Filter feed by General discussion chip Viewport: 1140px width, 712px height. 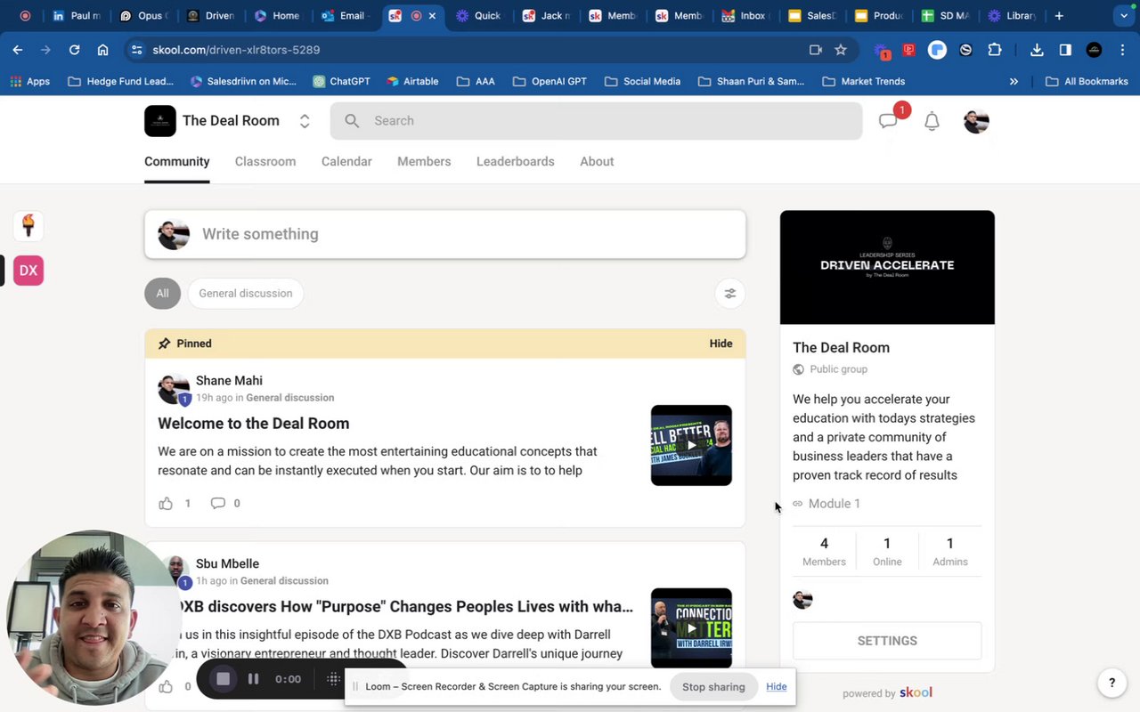[x=246, y=293]
